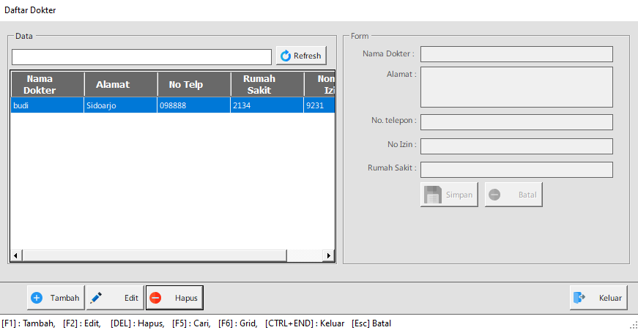The image size is (638, 330).
Task: Click the [CTRL+END] : Keluar status hint
Action: pyautogui.click(x=305, y=323)
